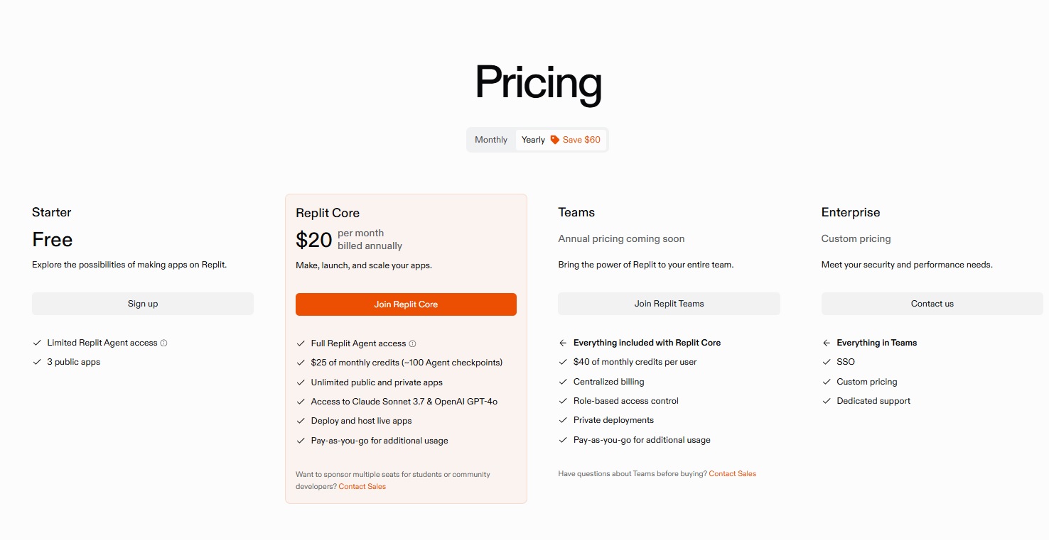Click the Dedicated support feature text

click(873, 401)
